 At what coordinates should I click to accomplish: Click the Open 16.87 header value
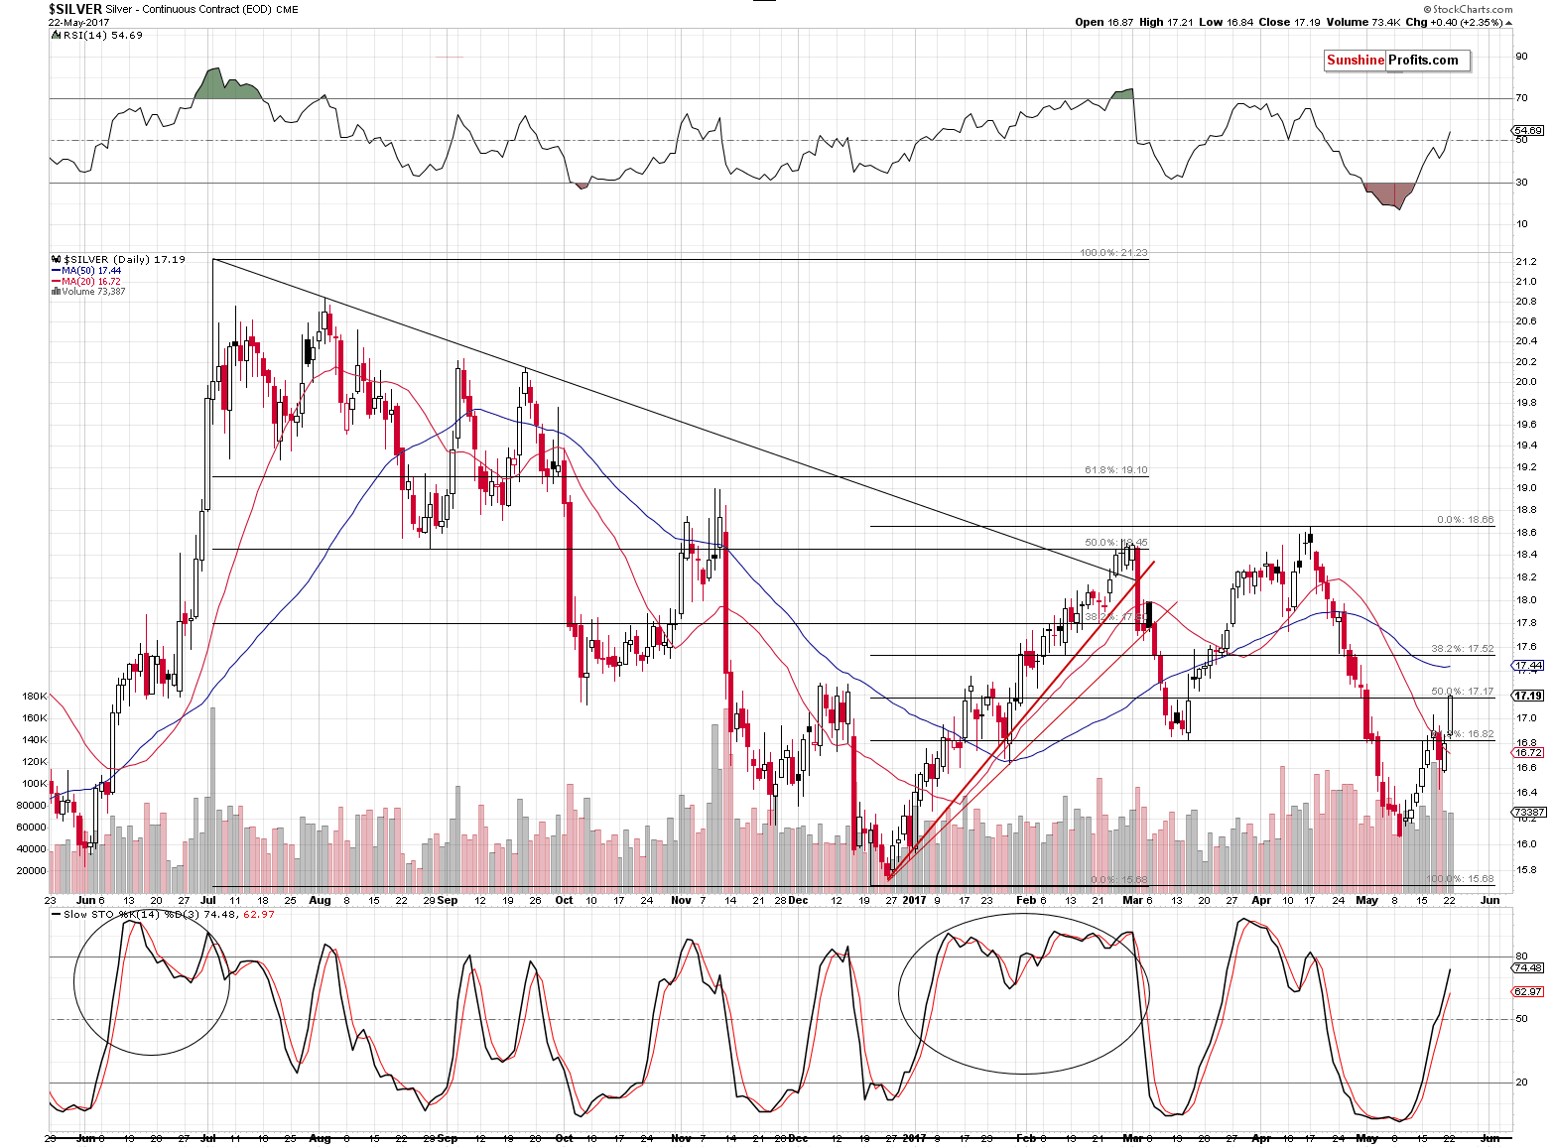tap(1104, 22)
